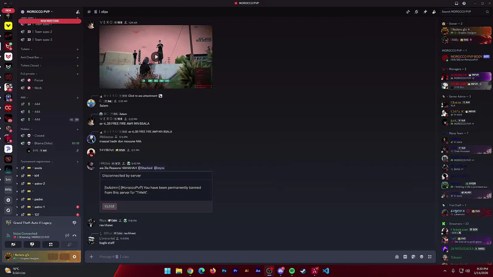493x277 pixels.
Task: Toggle the member list icon
Action: (434, 12)
